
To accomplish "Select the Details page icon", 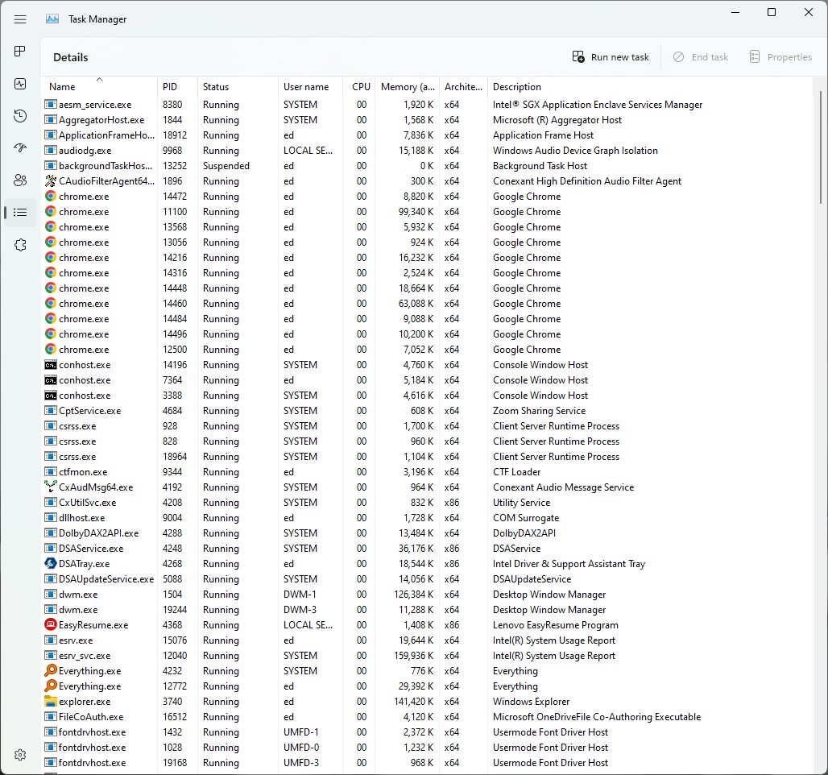I will 20,213.
